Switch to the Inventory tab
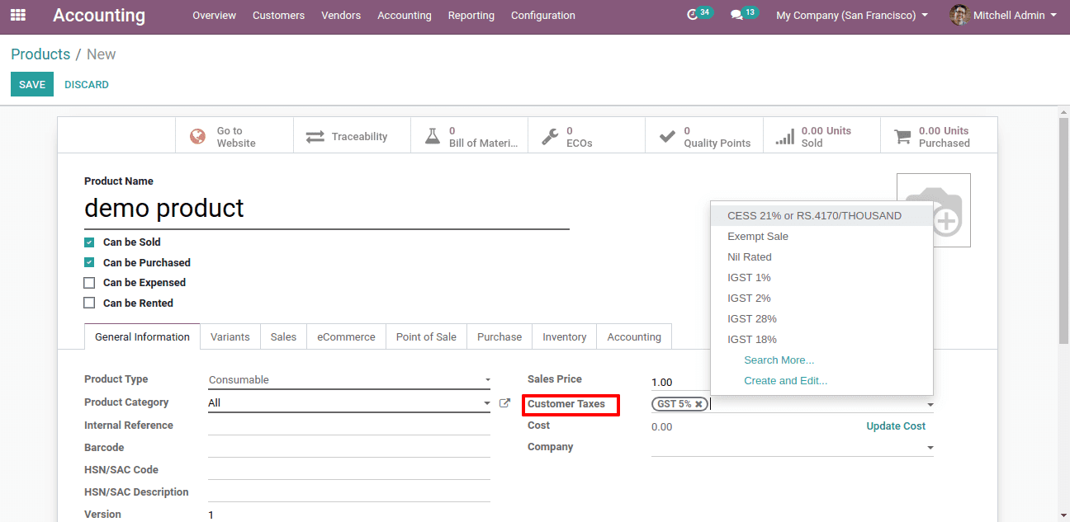This screenshot has width=1070, height=522. click(x=565, y=336)
